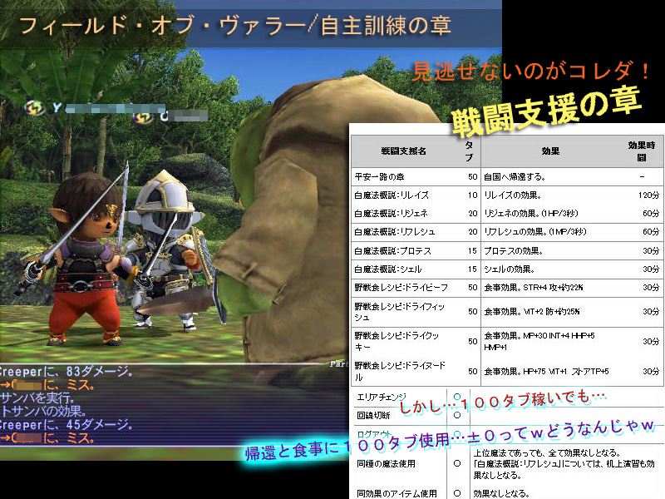Image resolution: width=665 pixels, height=499 pixels.
Task: Select the 白魔法概説:シェル row name
Action: (388, 269)
